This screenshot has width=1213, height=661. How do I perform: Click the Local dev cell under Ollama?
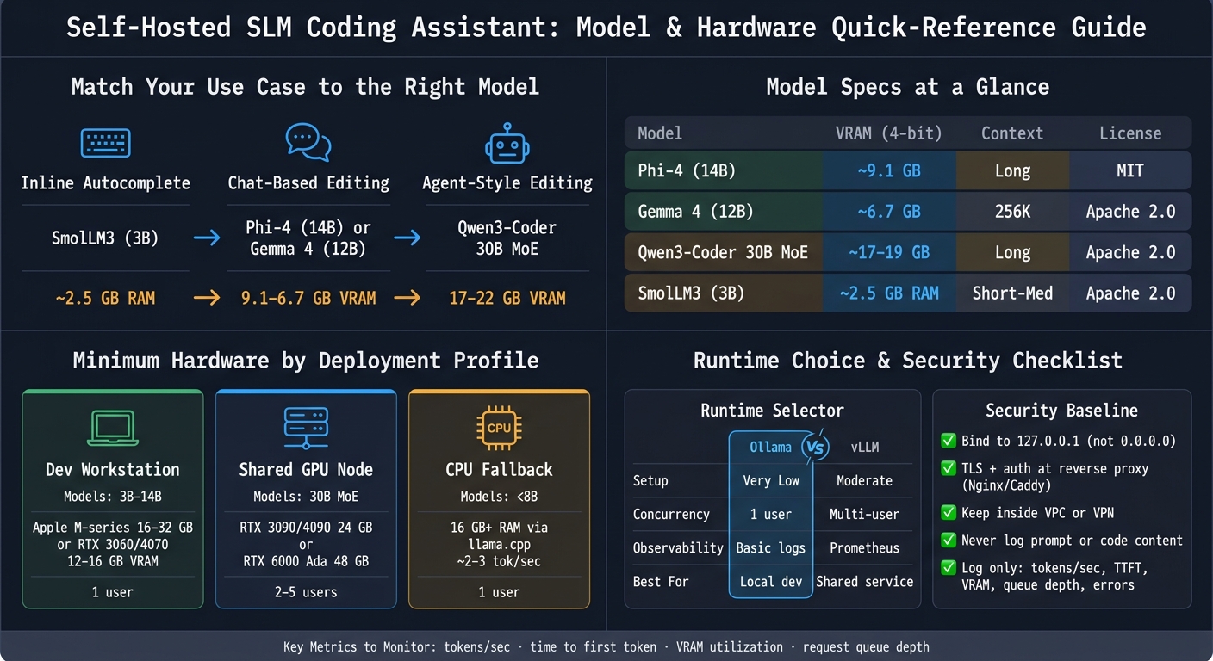point(770,581)
